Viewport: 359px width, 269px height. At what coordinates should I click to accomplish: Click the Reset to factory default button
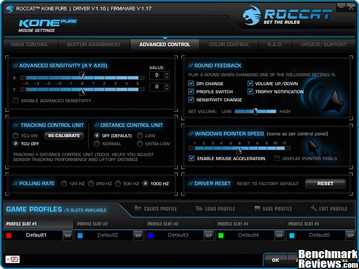point(325,184)
